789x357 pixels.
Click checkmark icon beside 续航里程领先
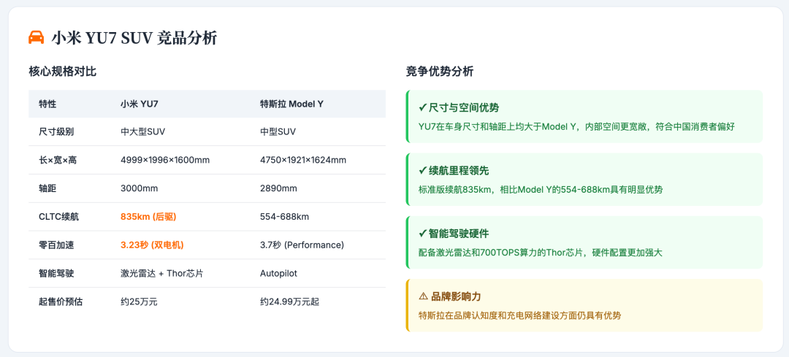coord(423,170)
